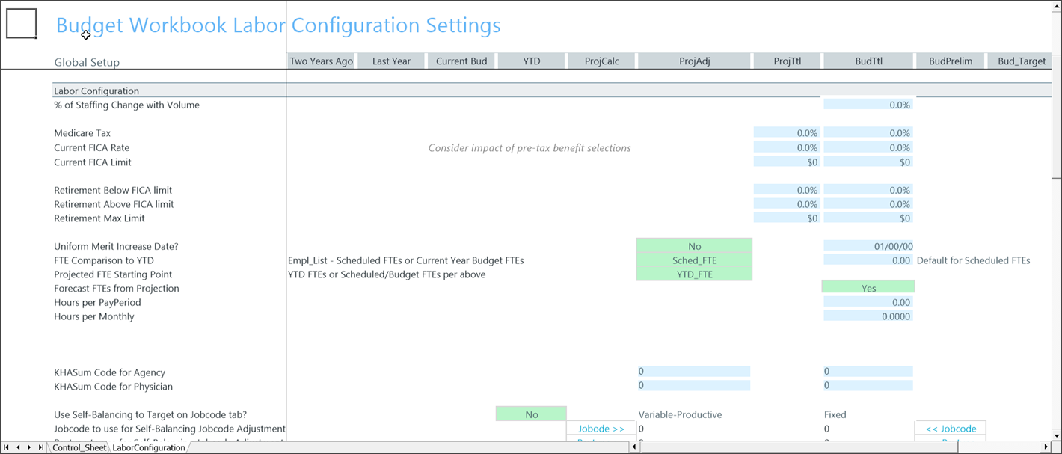Image resolution: width=1062 pixels, height=454 pixels.
Task: Click horizontal scrollbar right arrow
Action: [x=1045, y=447]
